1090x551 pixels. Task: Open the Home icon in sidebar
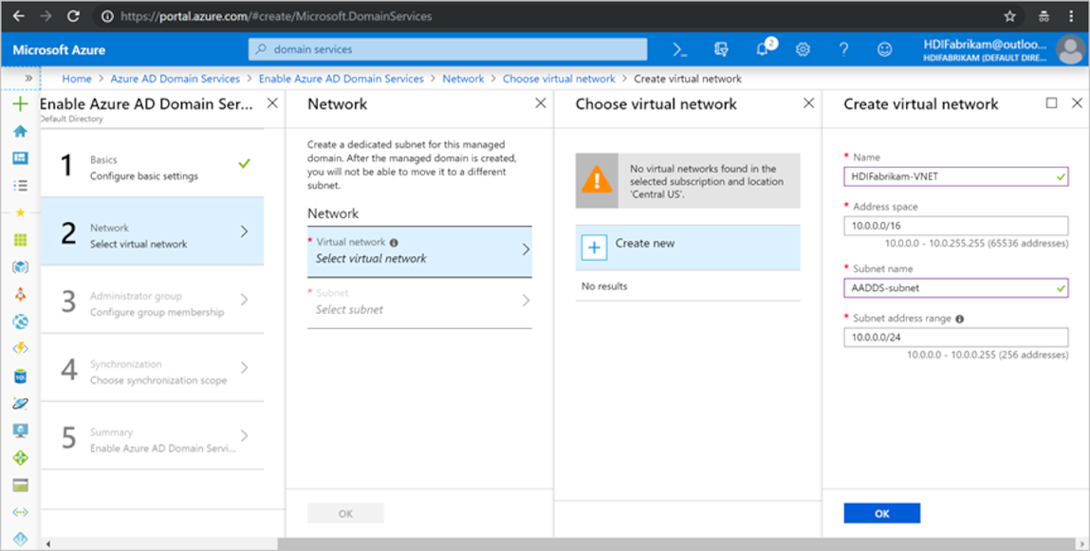click(x=20, y=131)
